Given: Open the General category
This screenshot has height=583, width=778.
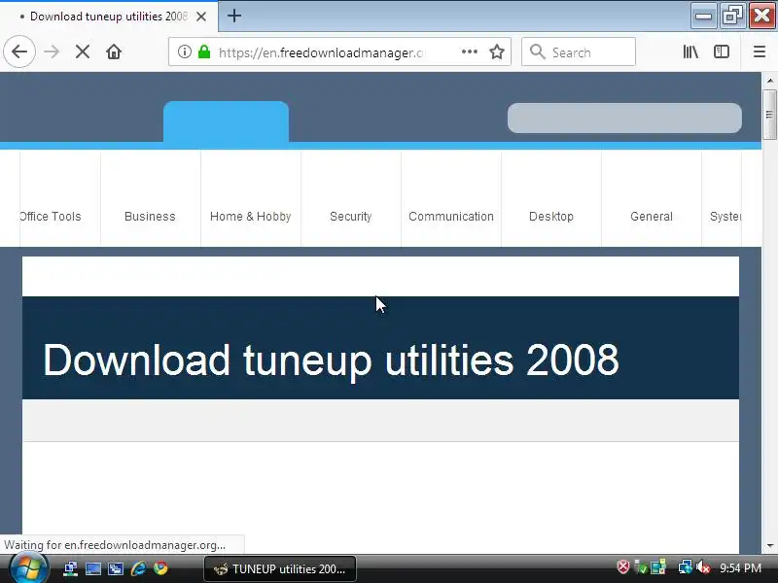Looking at the screenshot, I should pos(652,216).
